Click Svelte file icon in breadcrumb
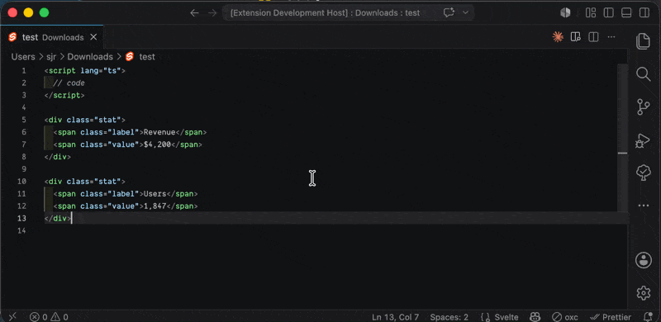661x322 pixels. [130, 56]
